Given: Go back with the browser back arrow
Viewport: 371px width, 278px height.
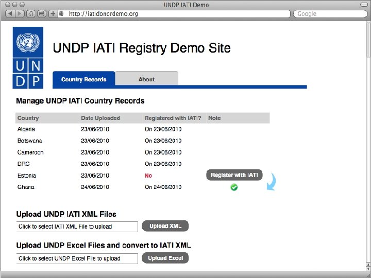Looking at the screenshot, I should click(x=10, y=14).
